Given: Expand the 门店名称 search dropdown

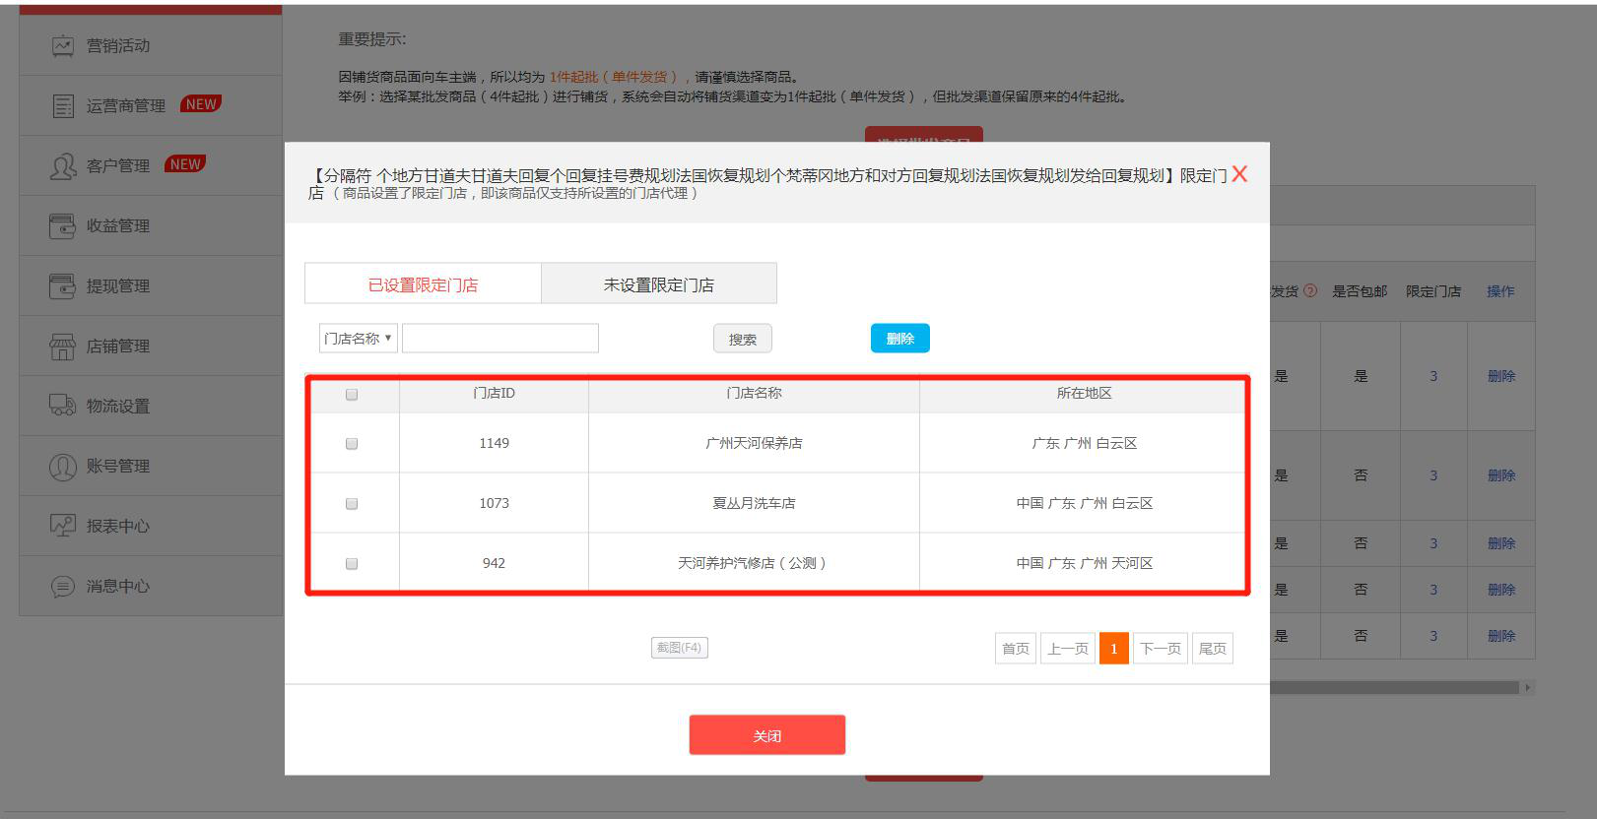Looking at the screenshot, I should pos(359,339).
